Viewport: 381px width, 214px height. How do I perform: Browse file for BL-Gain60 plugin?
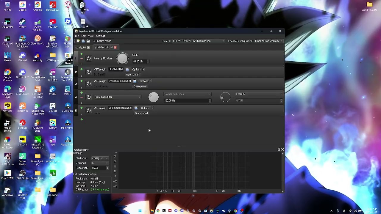point(127,70)
